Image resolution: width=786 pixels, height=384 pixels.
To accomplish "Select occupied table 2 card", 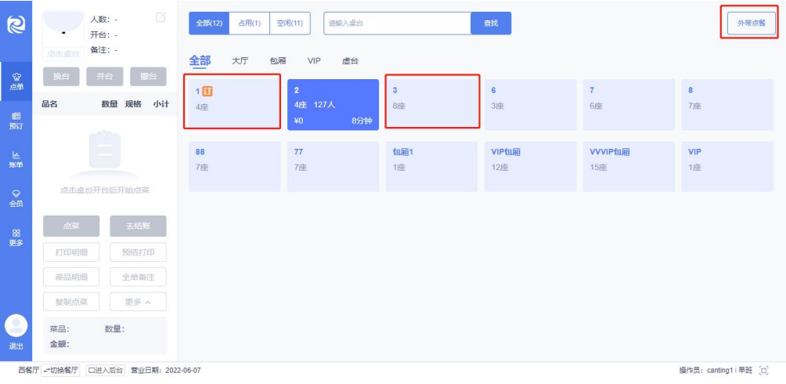I will coord(333,104).
